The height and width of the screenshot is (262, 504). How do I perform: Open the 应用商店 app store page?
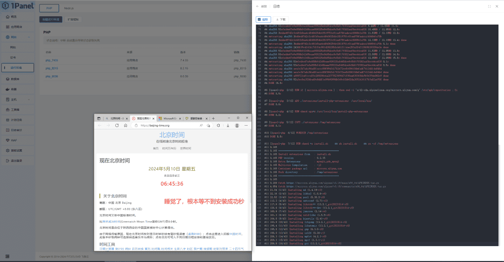16,27
